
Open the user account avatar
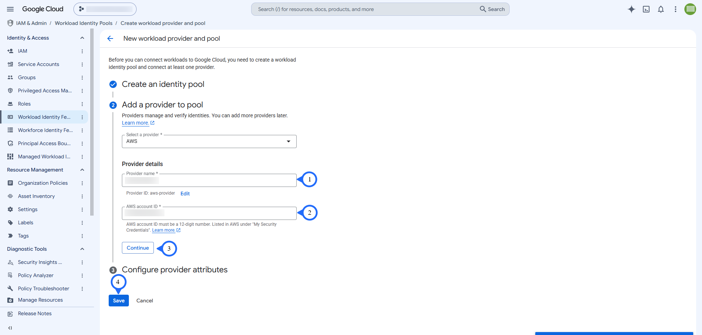pos(690,9)
